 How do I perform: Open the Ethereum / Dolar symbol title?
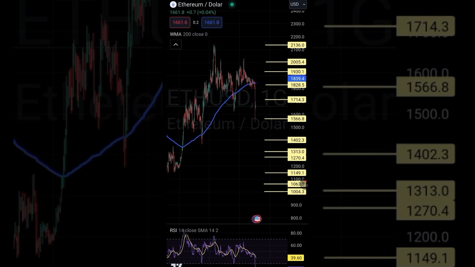(x=200, y=4)
